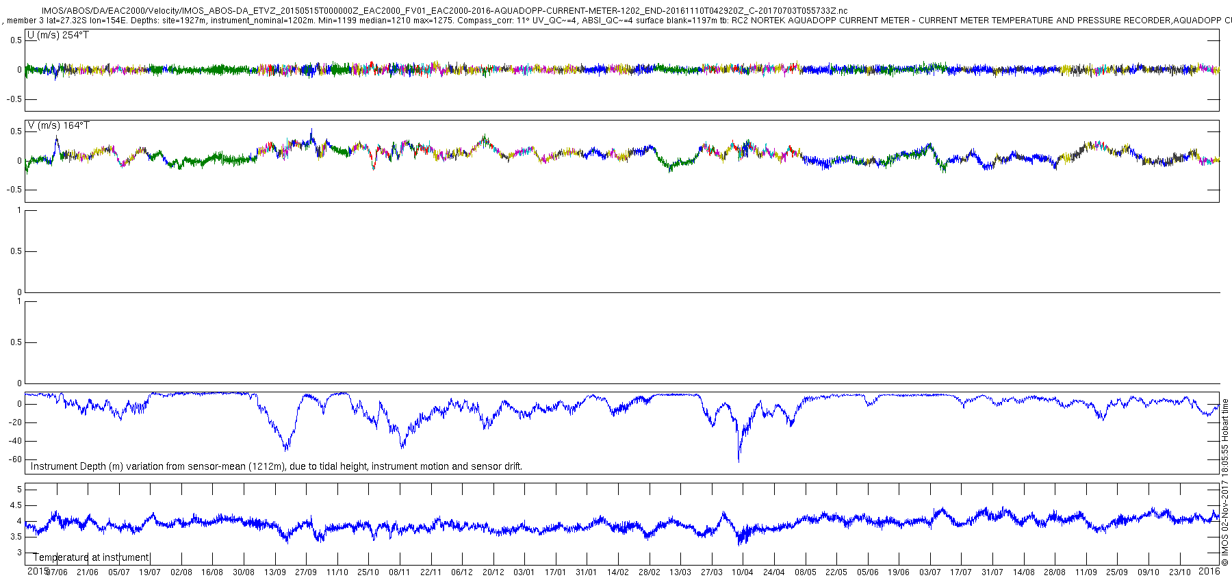Click the '09/10' date tick label
The width and height of the screenshot is (1232, 582).
(x=1148, y=572)
